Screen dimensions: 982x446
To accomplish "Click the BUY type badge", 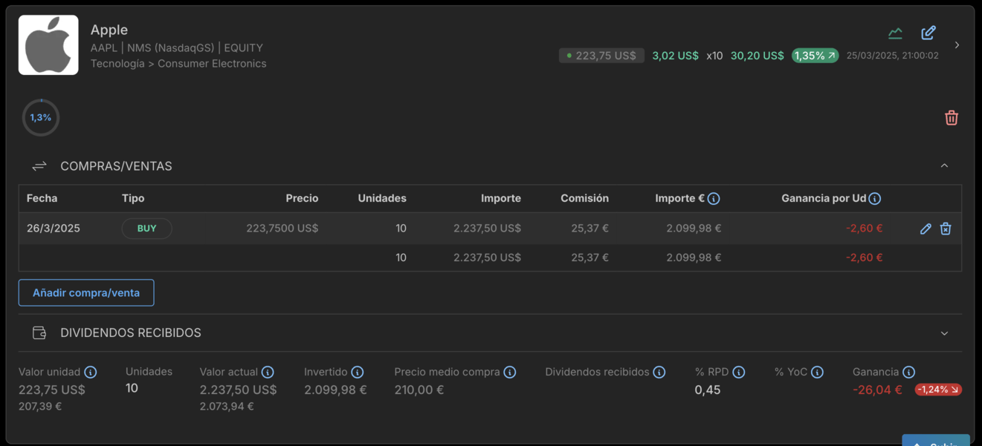I will point(146,229).
